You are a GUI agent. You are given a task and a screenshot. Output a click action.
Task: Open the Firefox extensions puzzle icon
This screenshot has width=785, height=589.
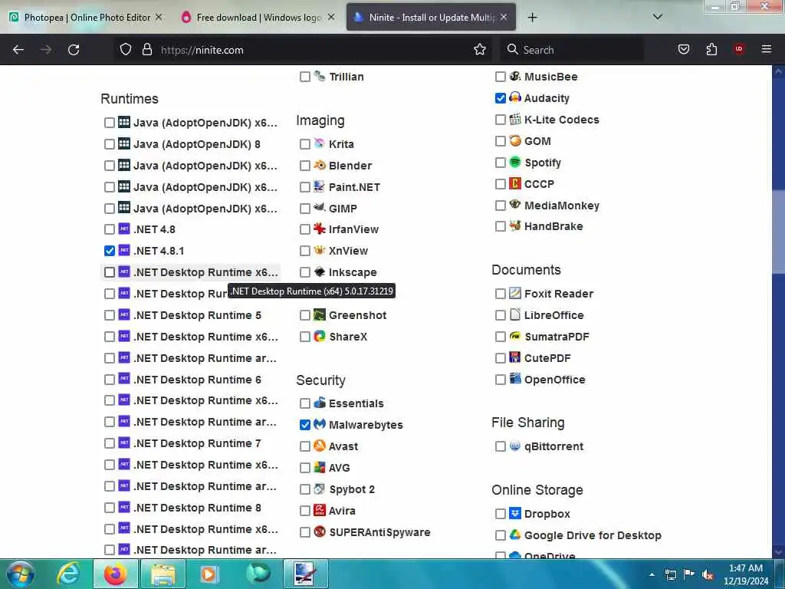pos(711,50)
